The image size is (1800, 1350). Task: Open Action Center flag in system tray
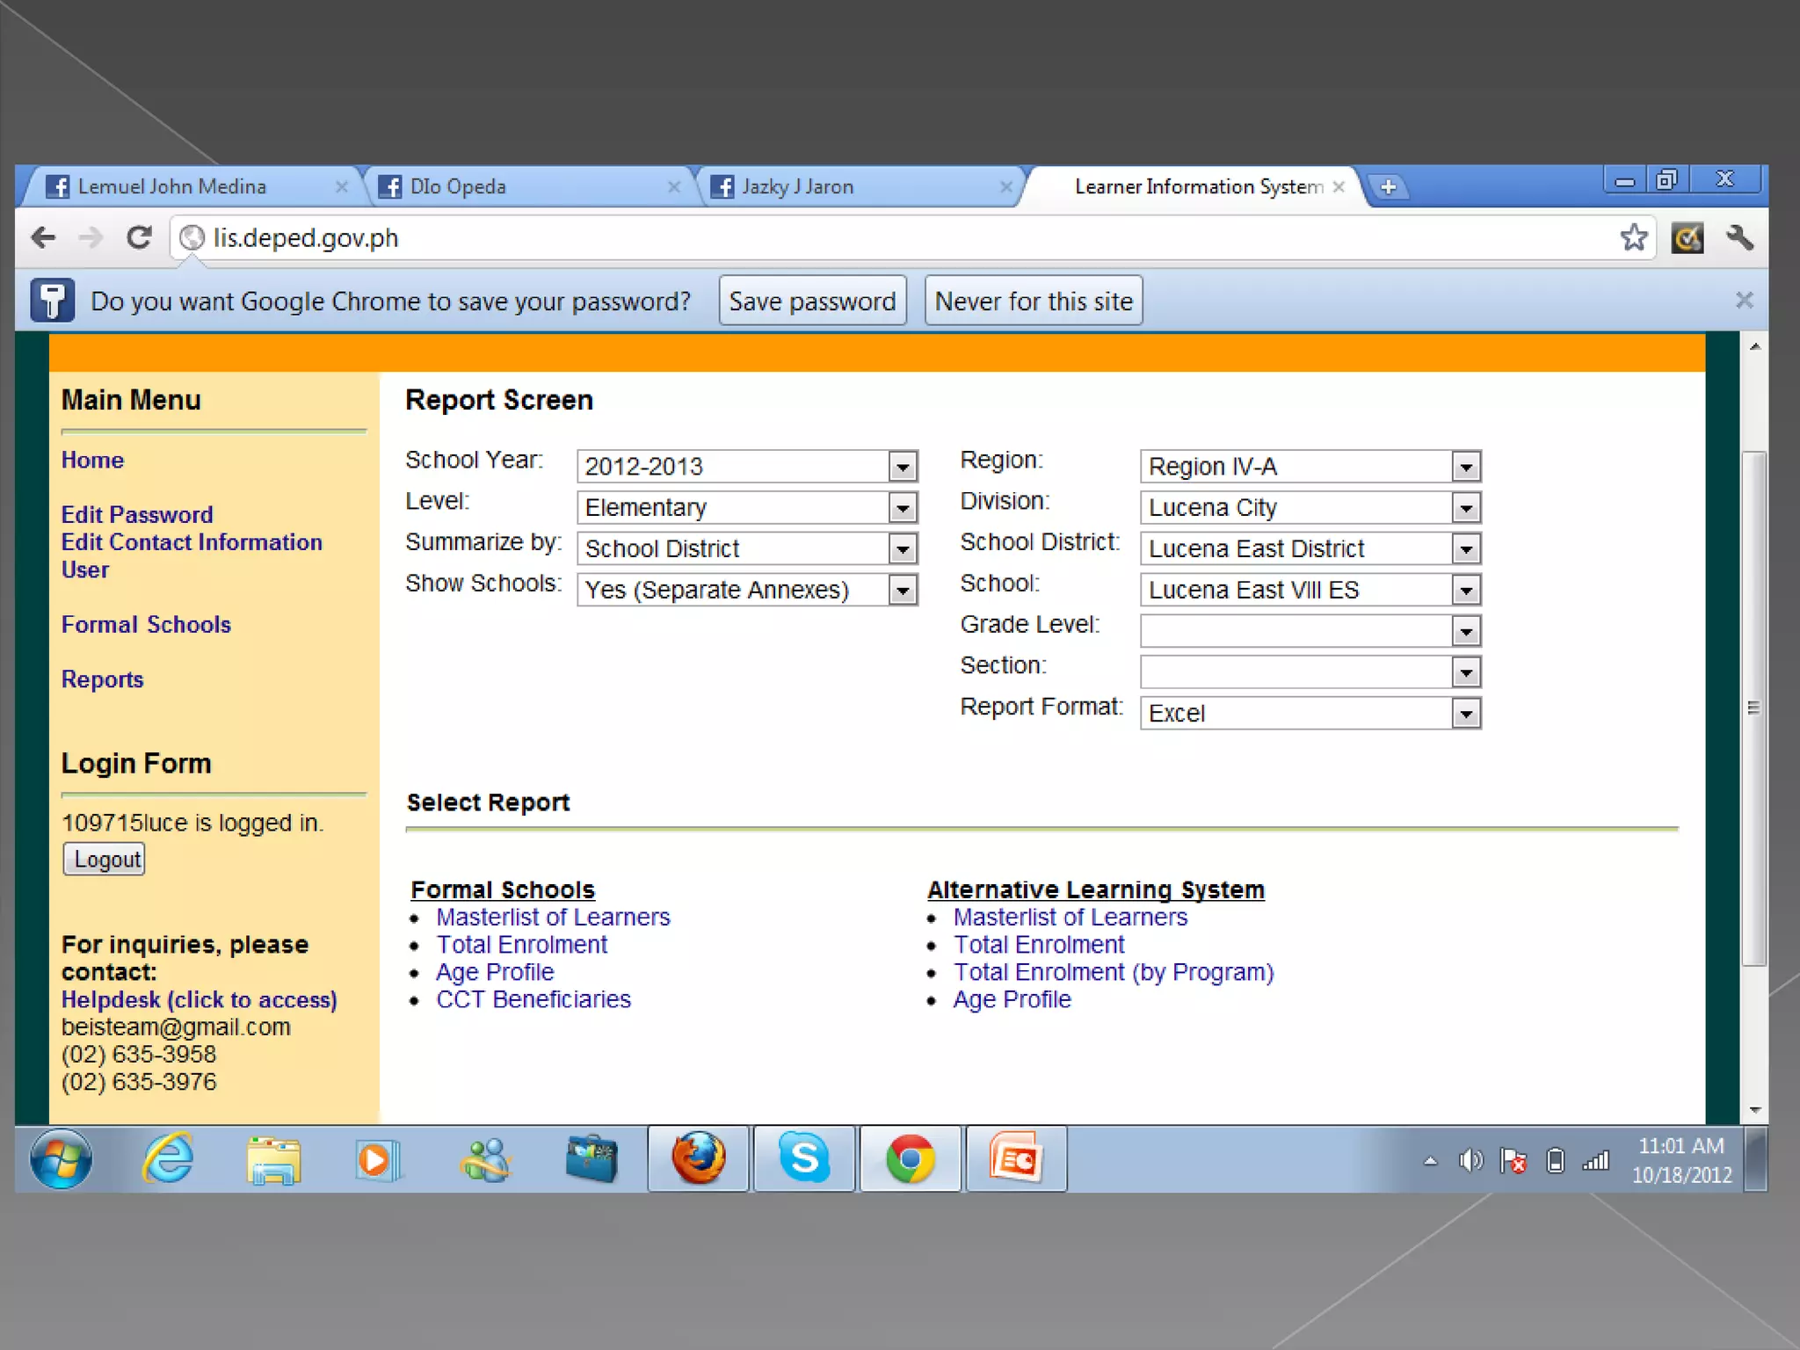1513,1161
